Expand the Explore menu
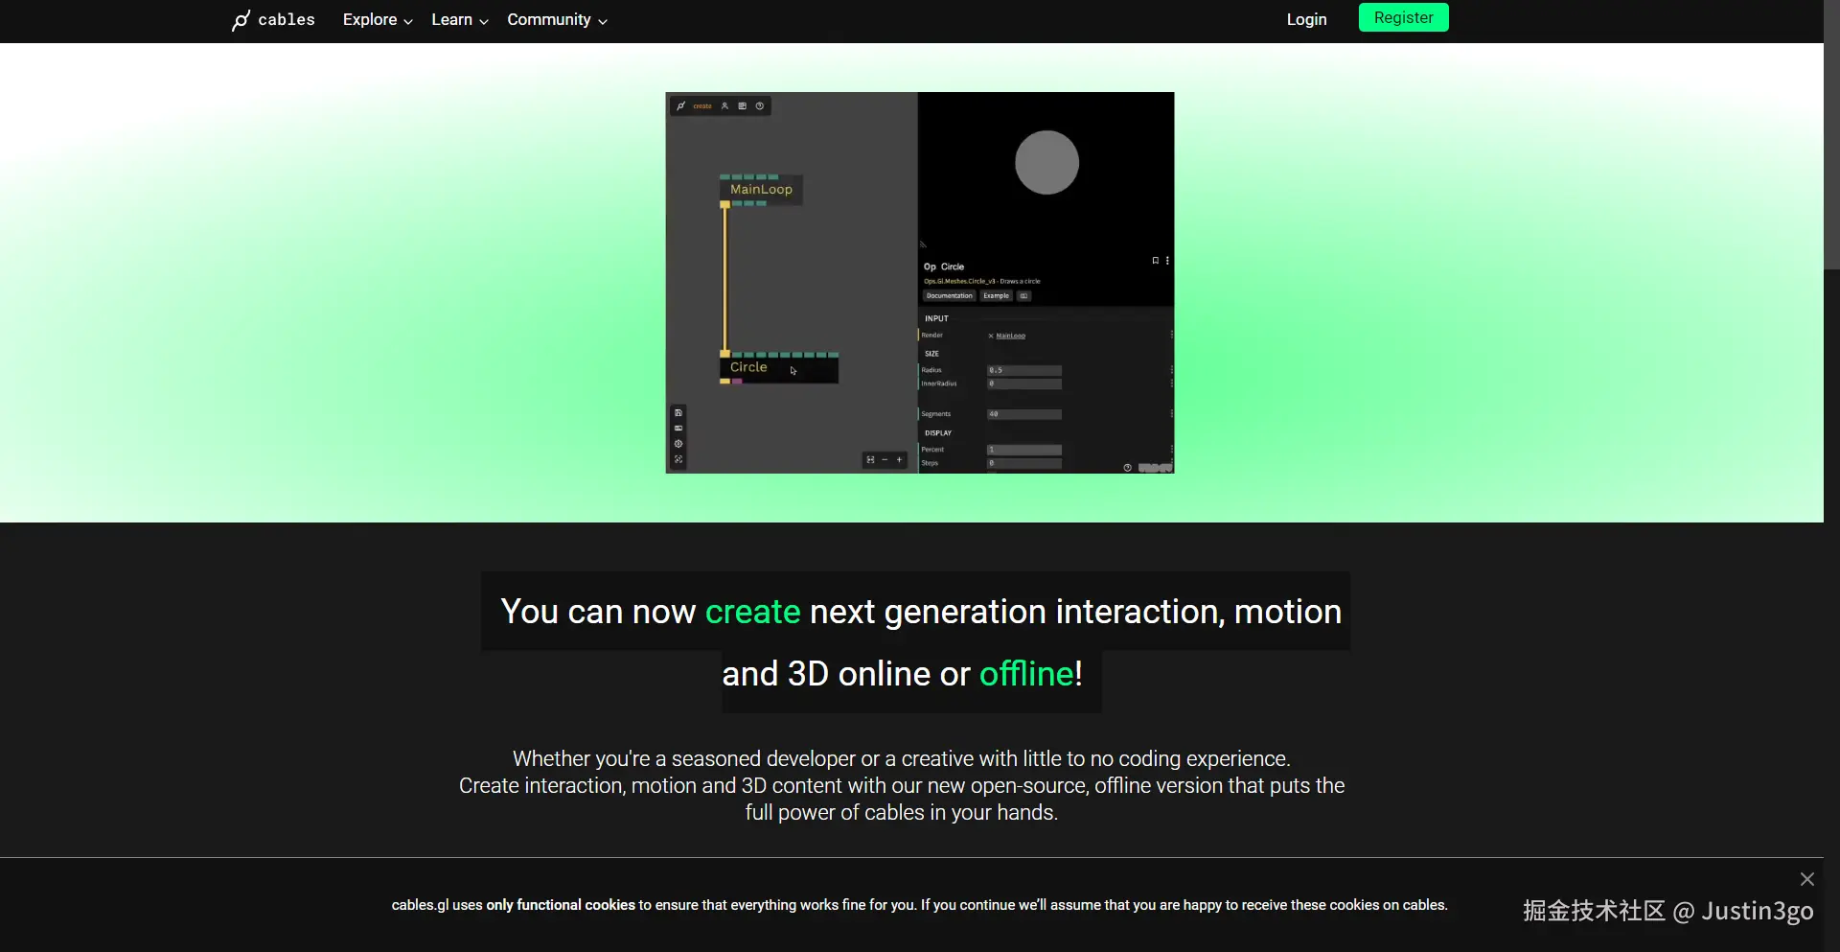Image resolution: width=1840 pixels, height=952 pixels. click(378, 20)
